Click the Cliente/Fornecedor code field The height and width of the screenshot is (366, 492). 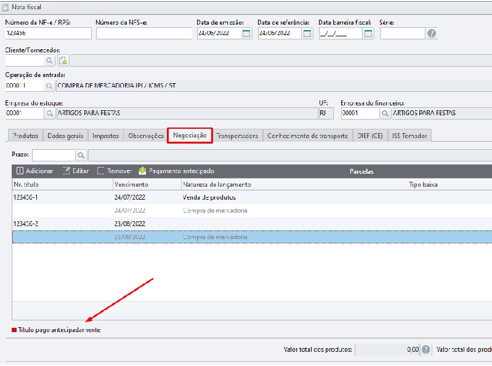[x=25, y=60]
